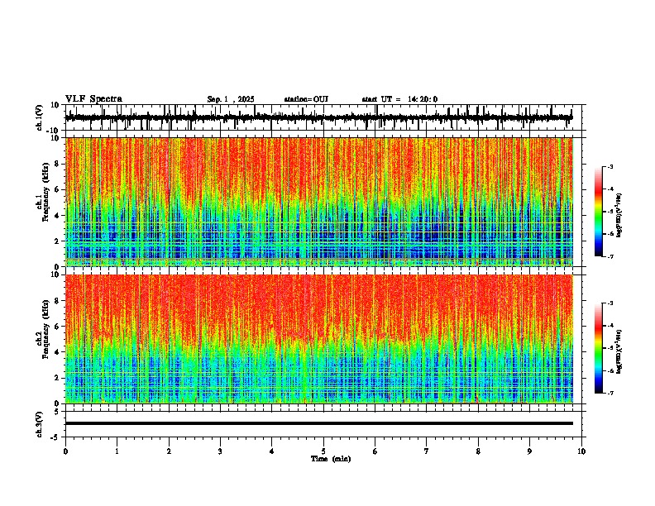Image resolution: width=655 pixels, height=506 pixels.
Task: Click the "-7" tick on the ch.1 colorbar
Action: point(610,256)
